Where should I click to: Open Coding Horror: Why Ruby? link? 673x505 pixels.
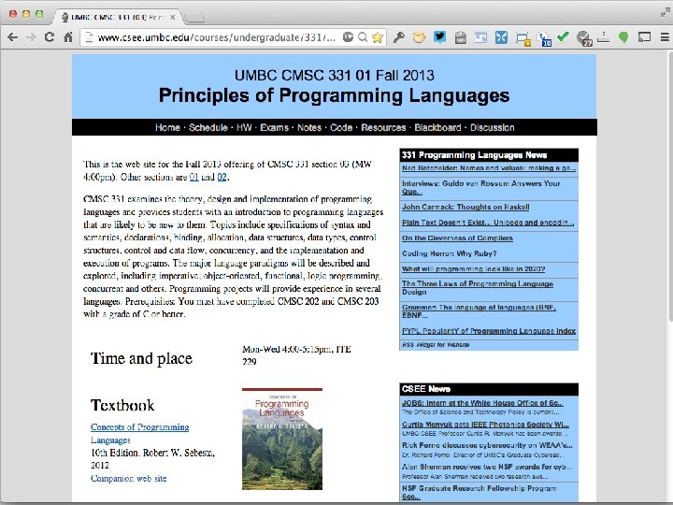point(449,253)
